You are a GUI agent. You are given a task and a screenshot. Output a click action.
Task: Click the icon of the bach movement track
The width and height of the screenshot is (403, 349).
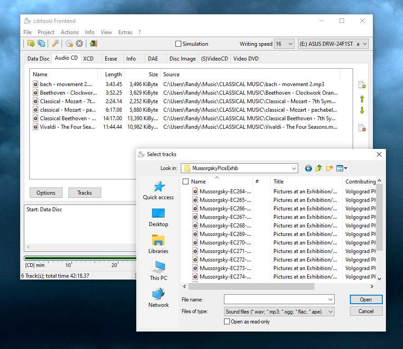pos(36,84)
